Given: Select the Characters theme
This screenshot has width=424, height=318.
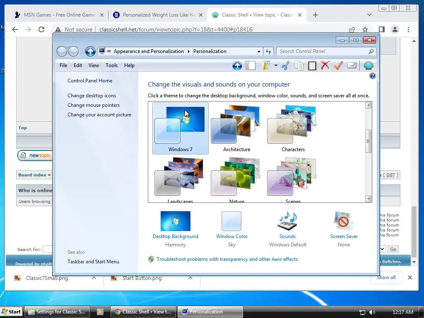Looking at the screenshot, I should pyautogui.click(x=293, y=128).
